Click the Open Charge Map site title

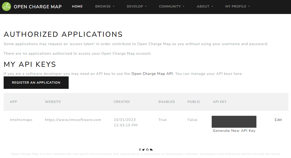tap(38, 7)
